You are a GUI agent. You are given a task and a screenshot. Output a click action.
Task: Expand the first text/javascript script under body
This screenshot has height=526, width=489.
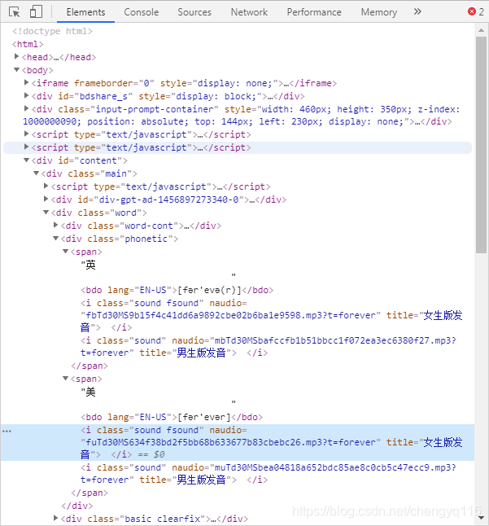tap(27, 134)
